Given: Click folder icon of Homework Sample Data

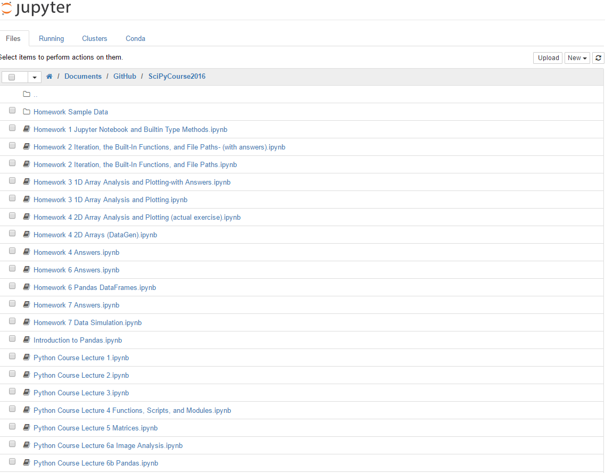Looking at the screenshot, I should tap(27, 112).
